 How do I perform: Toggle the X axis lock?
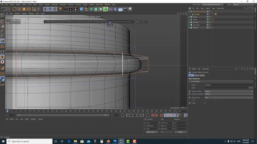(45, 9)
